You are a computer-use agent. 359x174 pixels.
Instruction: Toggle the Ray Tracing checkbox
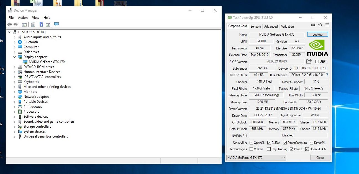tap(269, 149)
